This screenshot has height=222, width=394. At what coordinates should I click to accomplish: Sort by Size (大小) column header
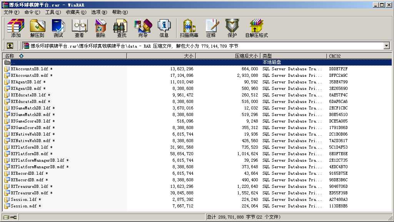tap(161, 56)
